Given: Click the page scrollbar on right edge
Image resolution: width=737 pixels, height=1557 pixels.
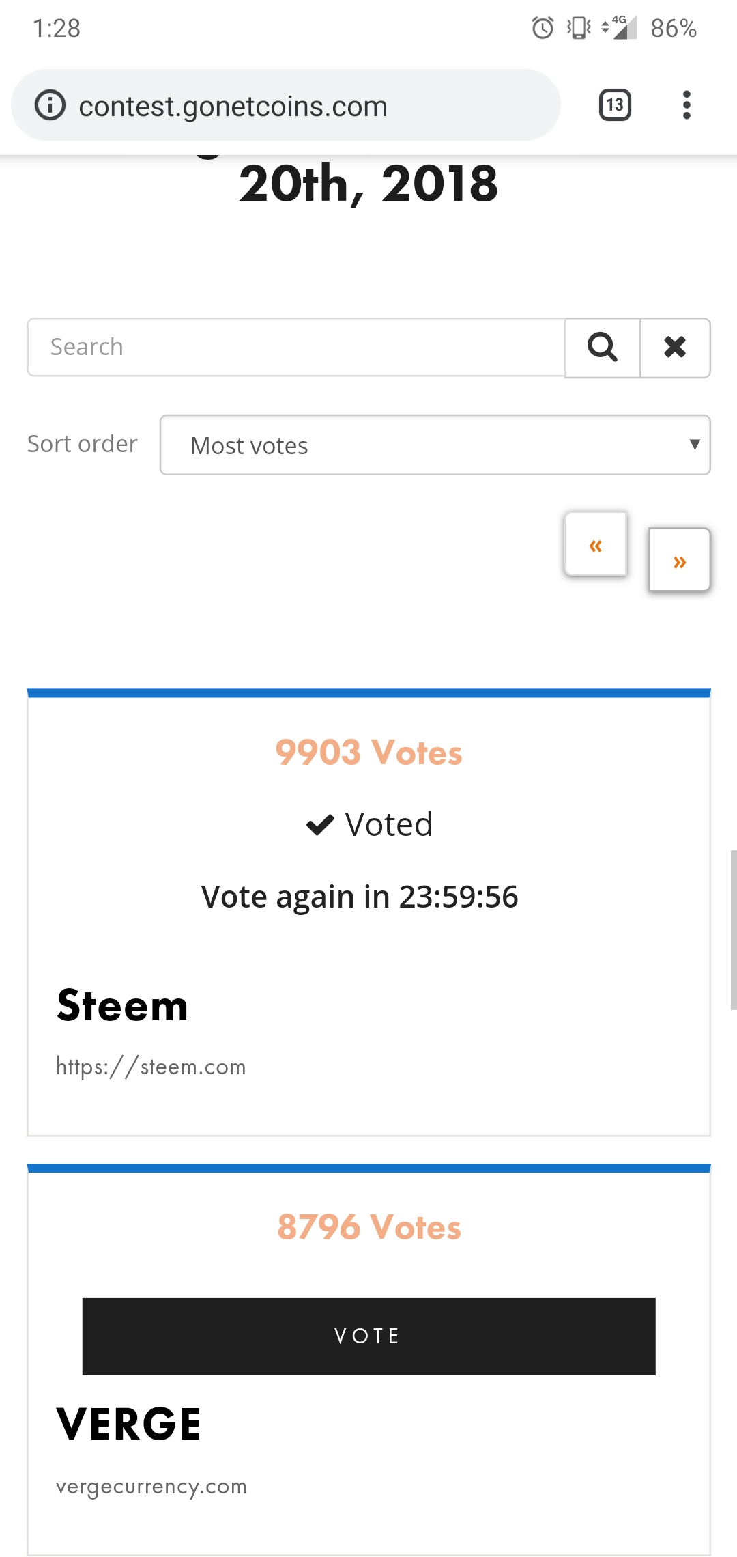Looking at the screenshot, I should point(733,929).
